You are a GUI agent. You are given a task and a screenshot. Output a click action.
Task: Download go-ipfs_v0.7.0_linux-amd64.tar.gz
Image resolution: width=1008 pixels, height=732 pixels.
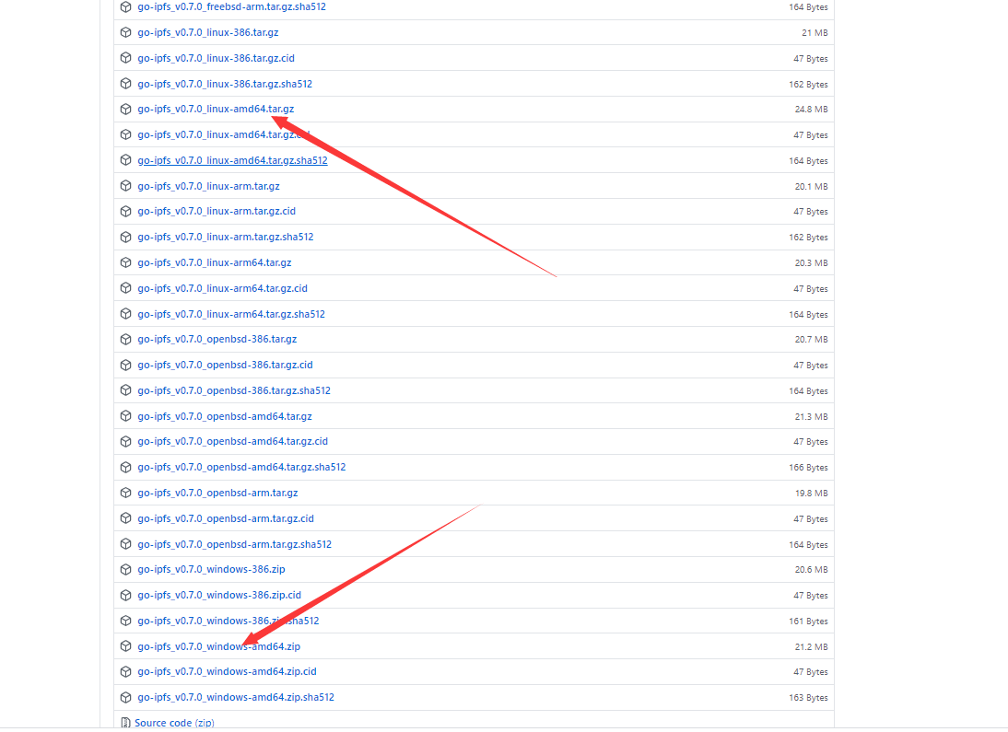coord(216,109)
